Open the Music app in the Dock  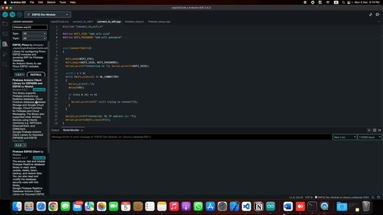174,207
